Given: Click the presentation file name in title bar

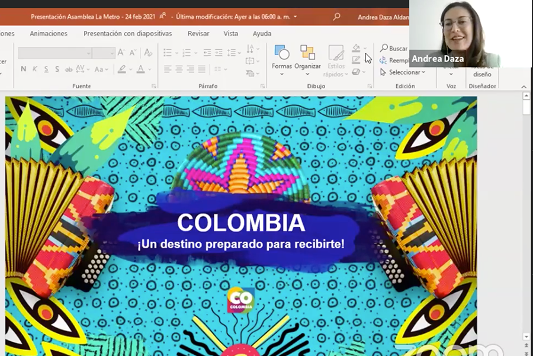Looking at the screenshot, I should point(93,17).
